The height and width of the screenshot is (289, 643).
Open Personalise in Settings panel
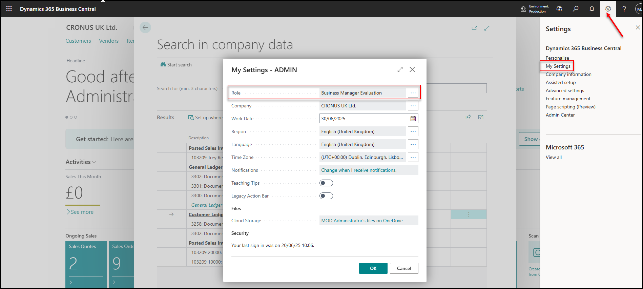557,58
